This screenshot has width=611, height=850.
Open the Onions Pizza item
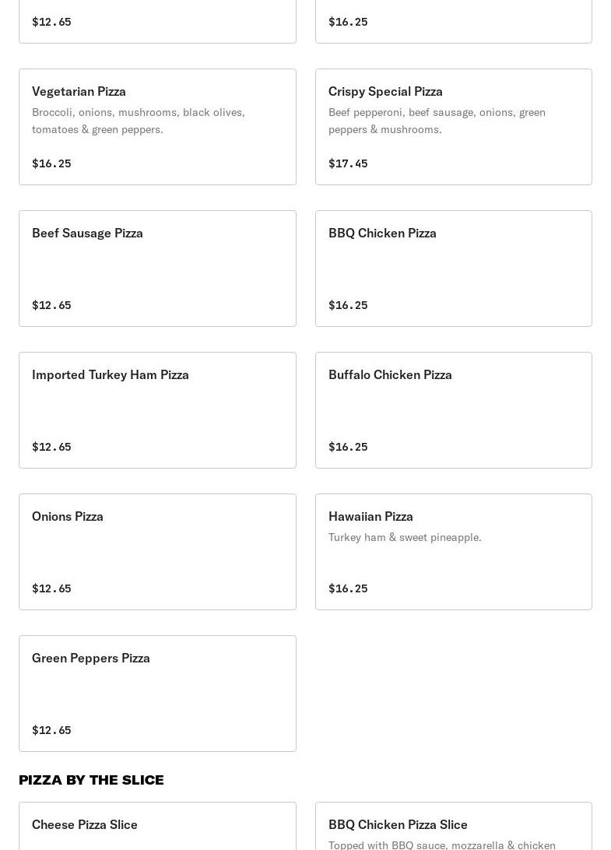tap(157, 552)
